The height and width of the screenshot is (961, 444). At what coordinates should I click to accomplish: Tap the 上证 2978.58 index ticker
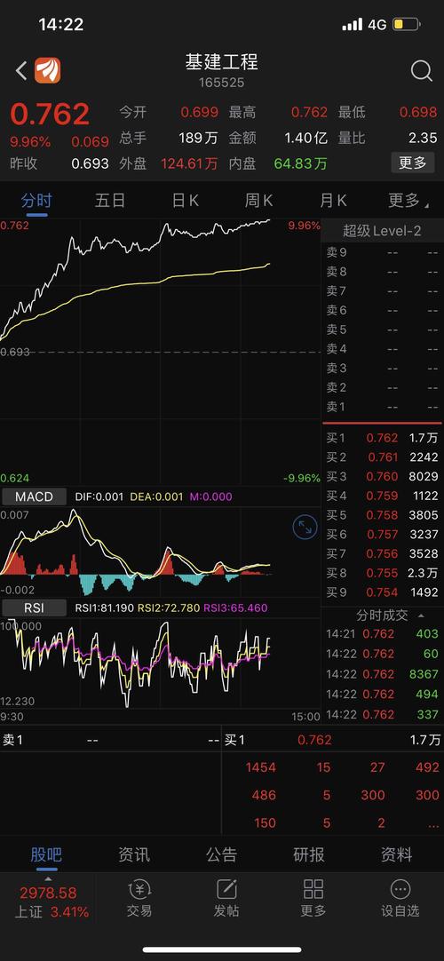(49, 902)
